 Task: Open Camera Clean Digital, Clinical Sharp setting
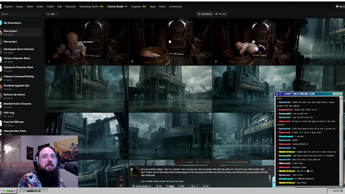tap(233, 162)
